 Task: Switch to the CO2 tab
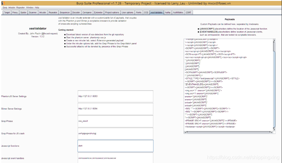[146, 12]
